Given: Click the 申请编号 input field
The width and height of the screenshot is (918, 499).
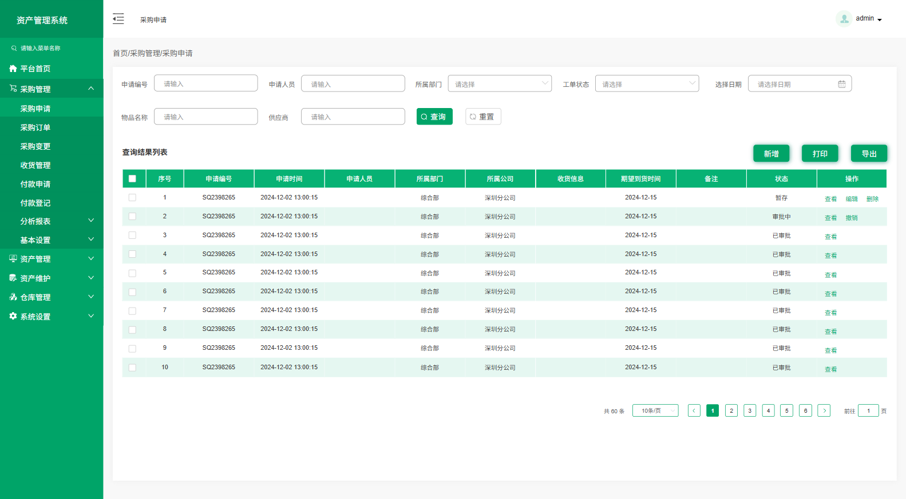Looking at the screenshot, I should click(205, 83).
